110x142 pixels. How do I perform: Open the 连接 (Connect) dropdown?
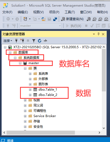click(8, 41)
